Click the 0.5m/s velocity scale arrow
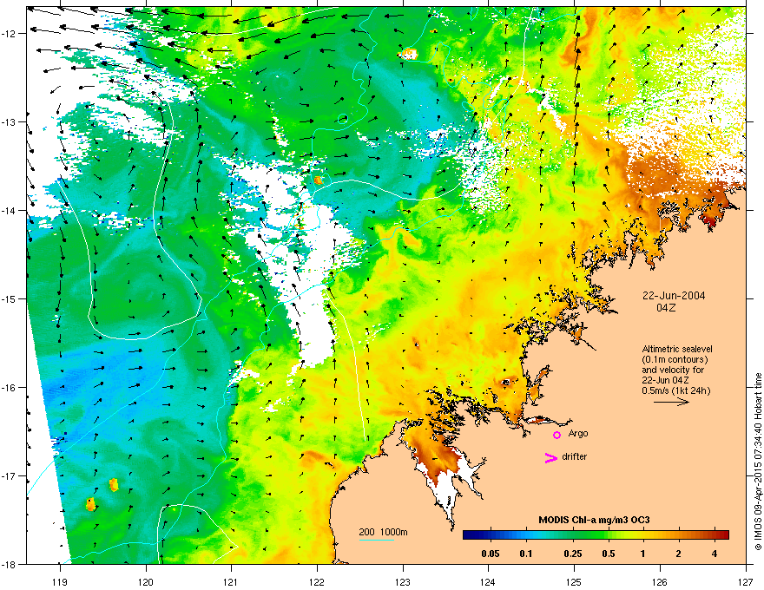 coord(671,402)
